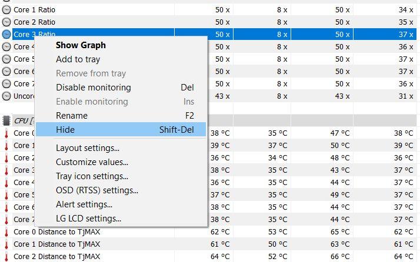Click the clock icon beside Core 2 Ratio
The height and width of the screenshot is (262, 420).
click(6, 22)
